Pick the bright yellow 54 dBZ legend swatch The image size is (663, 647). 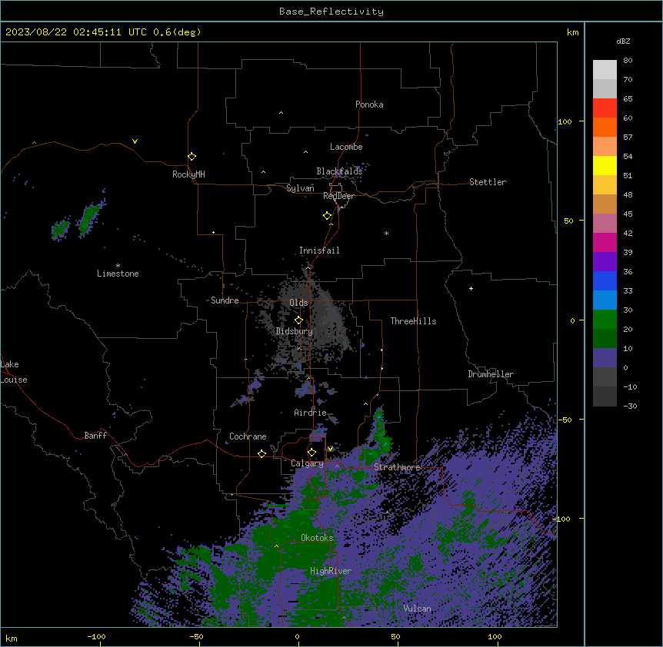click(605, 165)
